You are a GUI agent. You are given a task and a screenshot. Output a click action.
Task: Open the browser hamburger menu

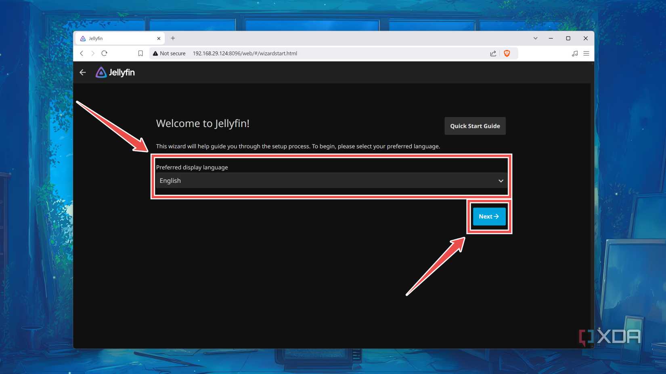(586, 53)
